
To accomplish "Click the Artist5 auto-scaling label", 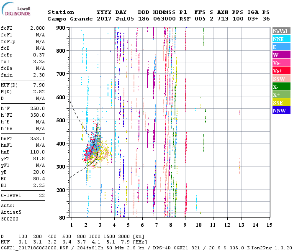I will pos(10,212).
